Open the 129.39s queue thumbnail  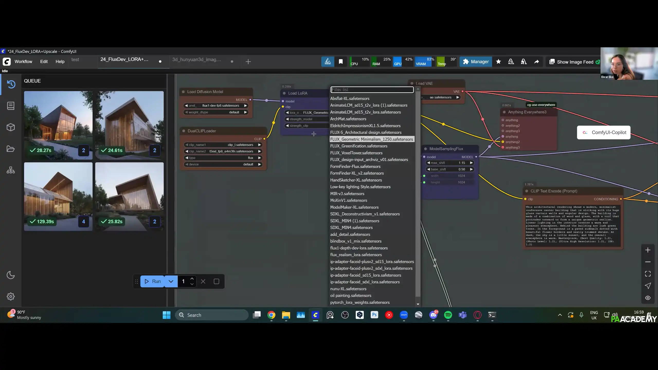coord(58,197)
